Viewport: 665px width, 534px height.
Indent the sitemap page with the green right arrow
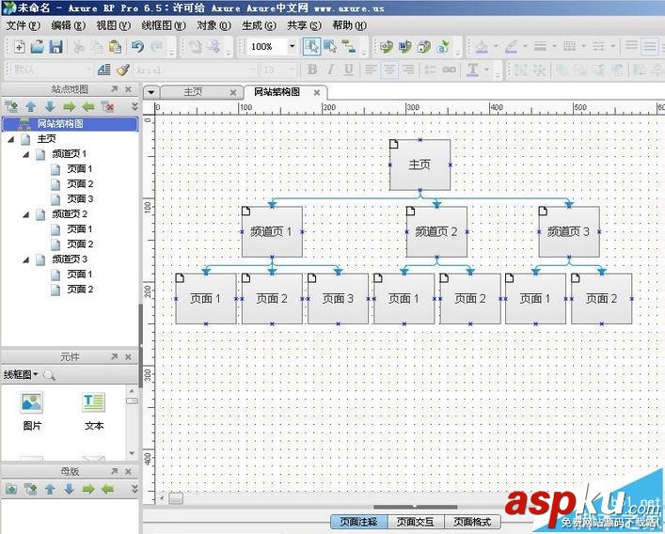[69, 106]
